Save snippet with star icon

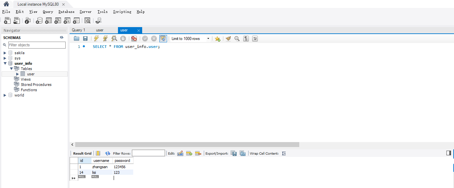tap(217, 39)
